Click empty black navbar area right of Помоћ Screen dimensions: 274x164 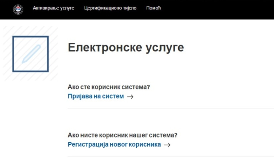coord(219,9)
